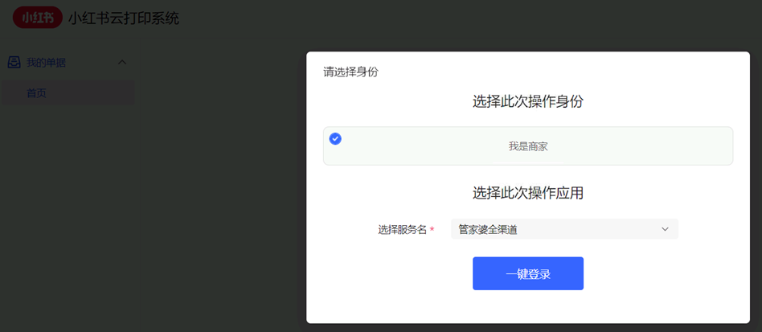
Task: Open the 管家婆全渠道 service dropdown
Action: [x=564, y=229]
